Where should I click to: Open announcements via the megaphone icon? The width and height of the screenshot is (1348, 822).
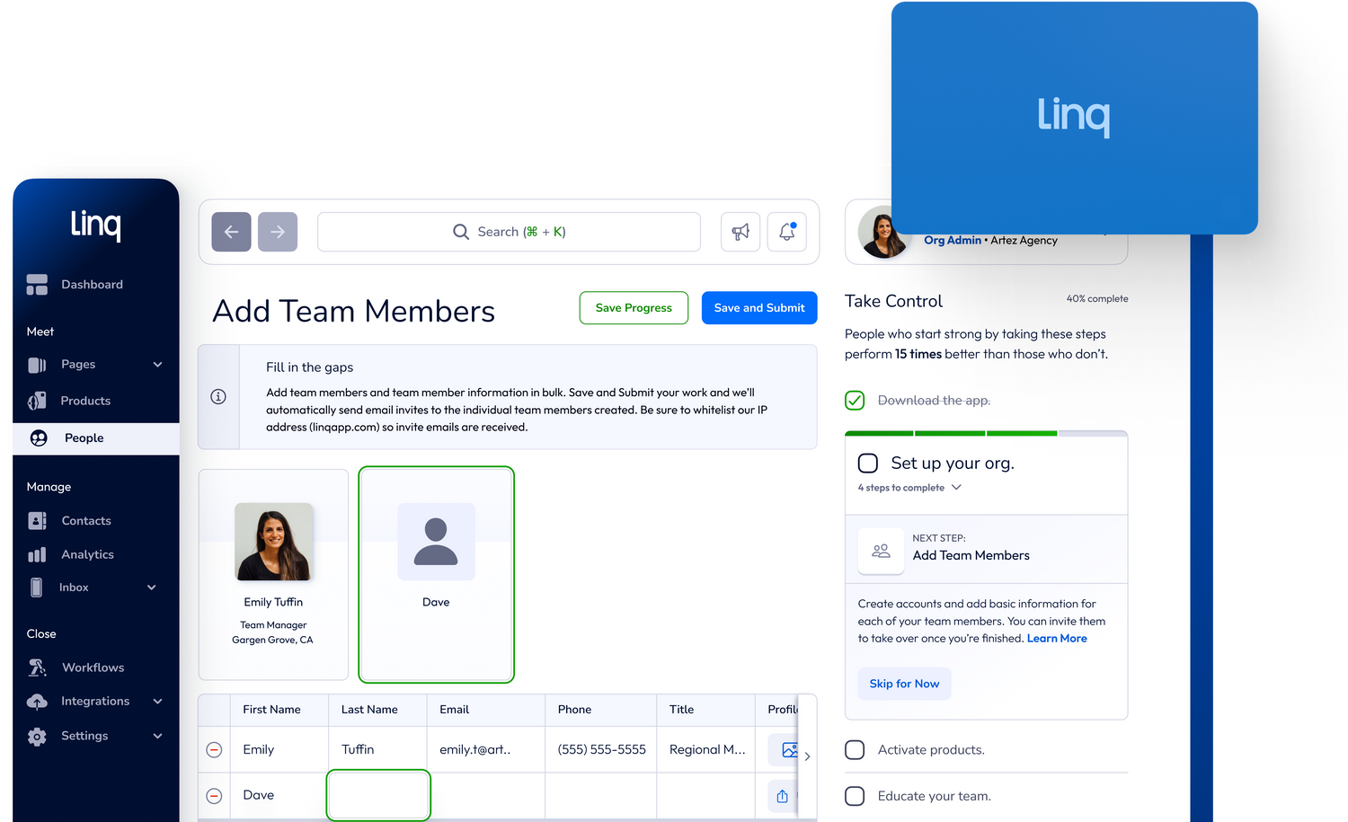(x=741, y=232)
